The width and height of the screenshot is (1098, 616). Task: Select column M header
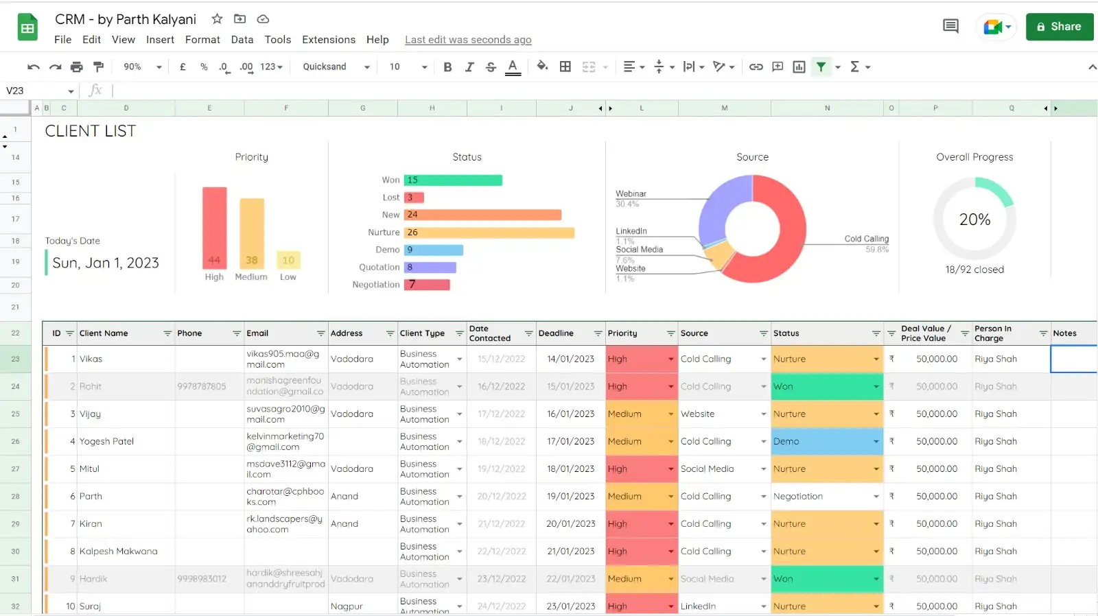point(724,108)
